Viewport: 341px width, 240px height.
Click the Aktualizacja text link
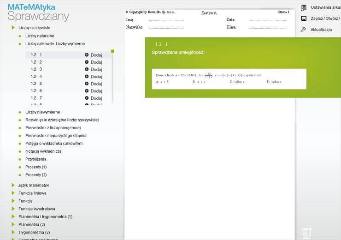click(321, 30)
